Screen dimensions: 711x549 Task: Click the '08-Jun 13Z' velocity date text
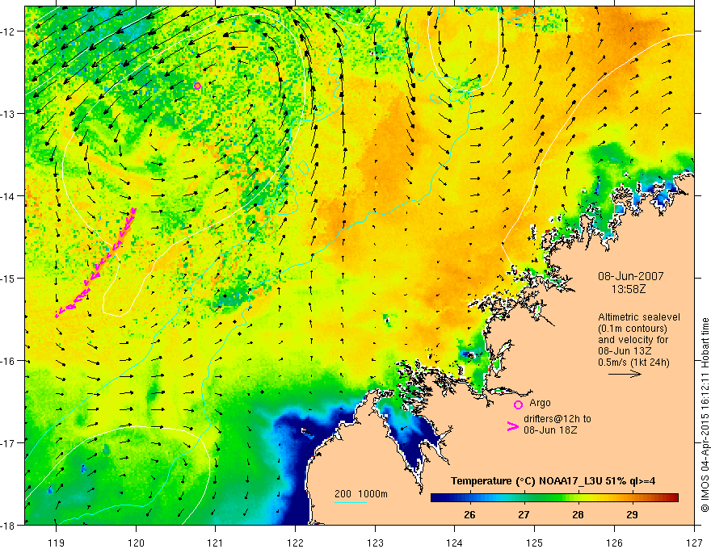point(625,351)
